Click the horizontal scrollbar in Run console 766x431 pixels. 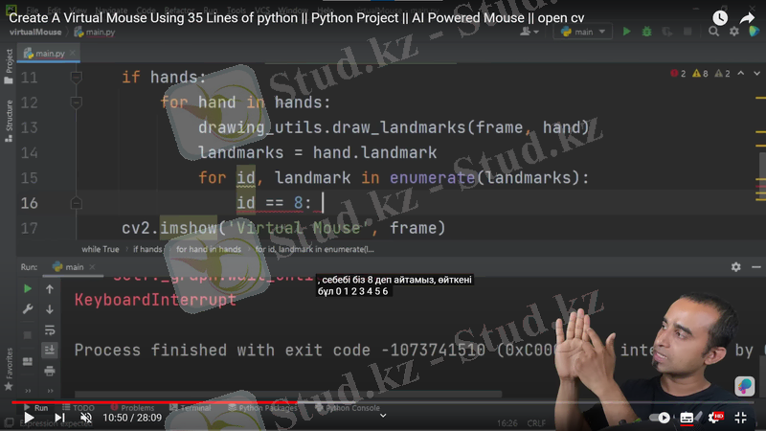tap(288, 394)
